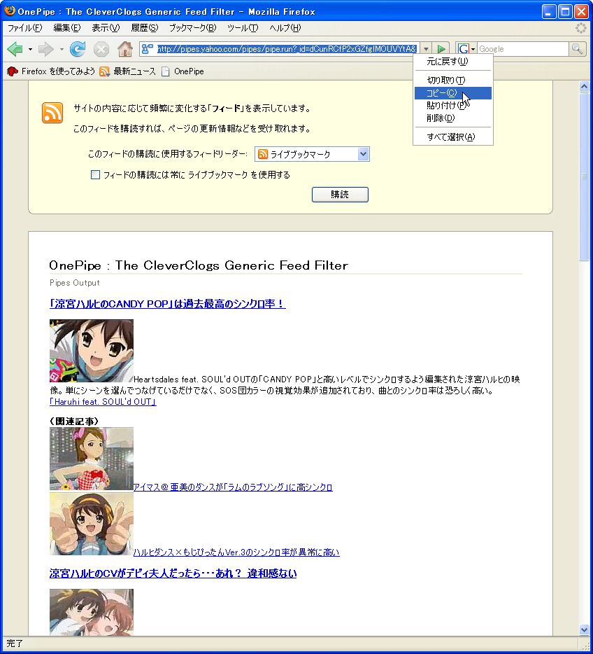Click the scrollbar down arrow

click(x=584, y=629)
